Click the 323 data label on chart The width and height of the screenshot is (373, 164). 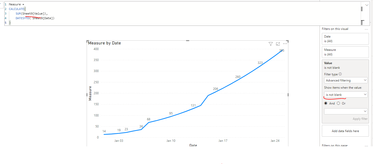[x=260, y=63]
